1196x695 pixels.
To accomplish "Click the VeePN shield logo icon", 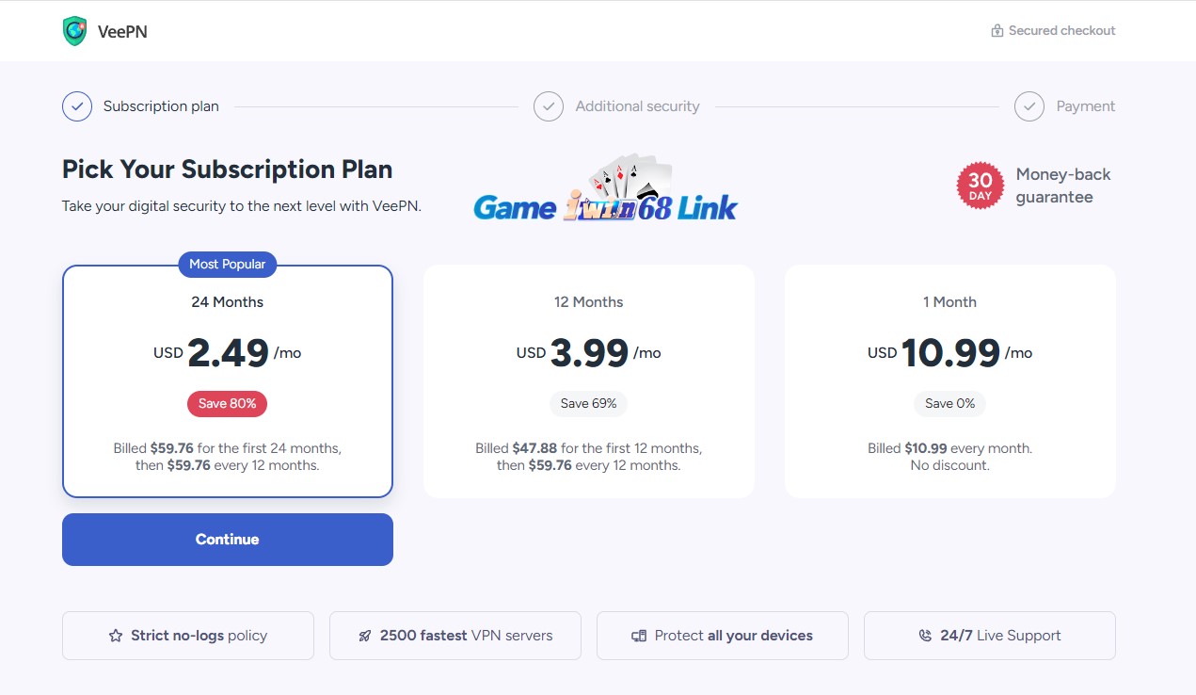I will pos(75,31).
